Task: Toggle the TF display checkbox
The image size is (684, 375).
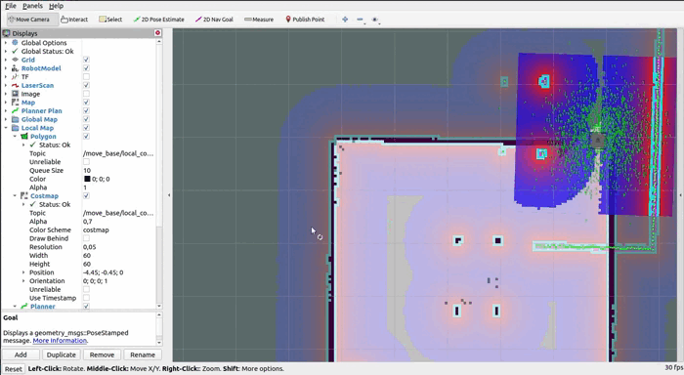Action: coord(86,77)
